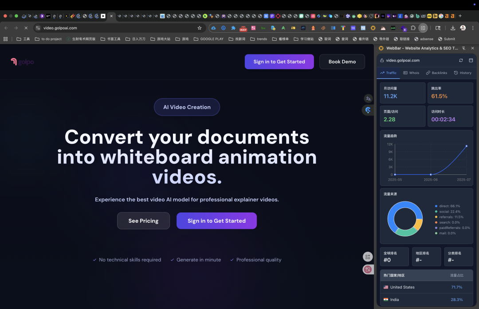479x309 pixels.
Task: Open the History tab in WebBar
Action: click(x=463, y=73)
